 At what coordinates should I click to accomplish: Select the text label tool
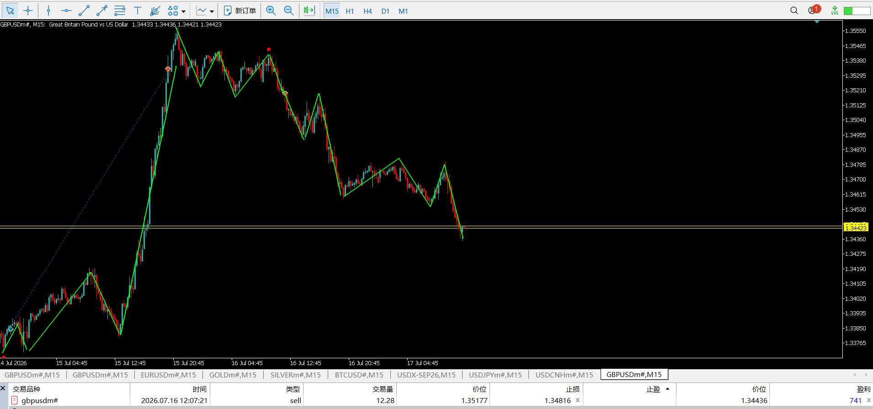(x=137, y=11)
